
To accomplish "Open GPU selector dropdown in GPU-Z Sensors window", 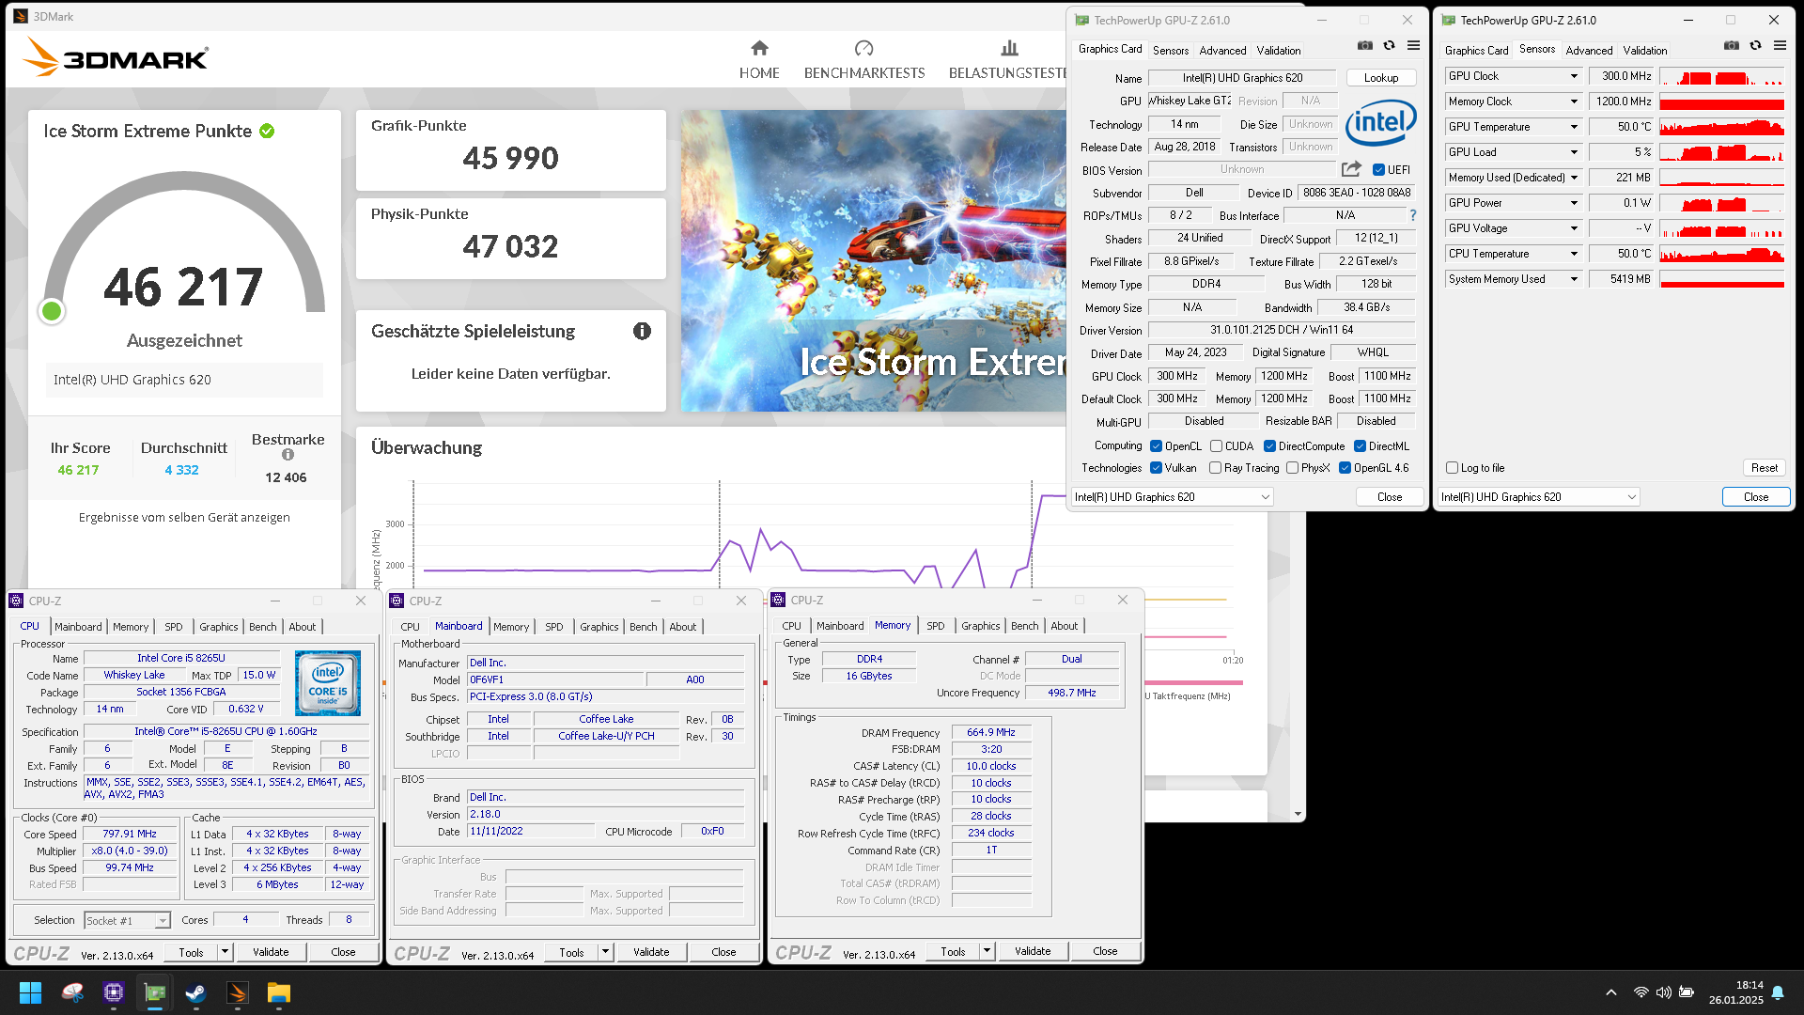I will point(1539,497).
